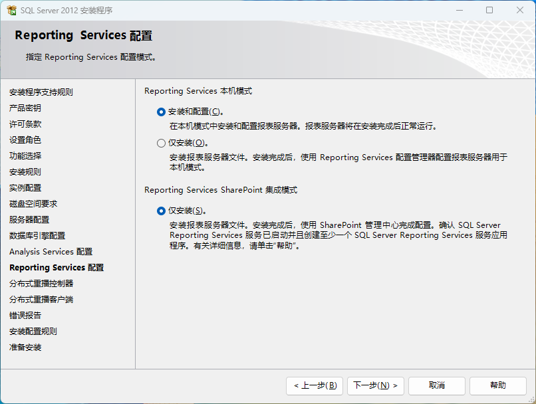Cancel setup with 取消 button
Image resolution: width=536 pixels, height=404 pixels.
(436, 385)
